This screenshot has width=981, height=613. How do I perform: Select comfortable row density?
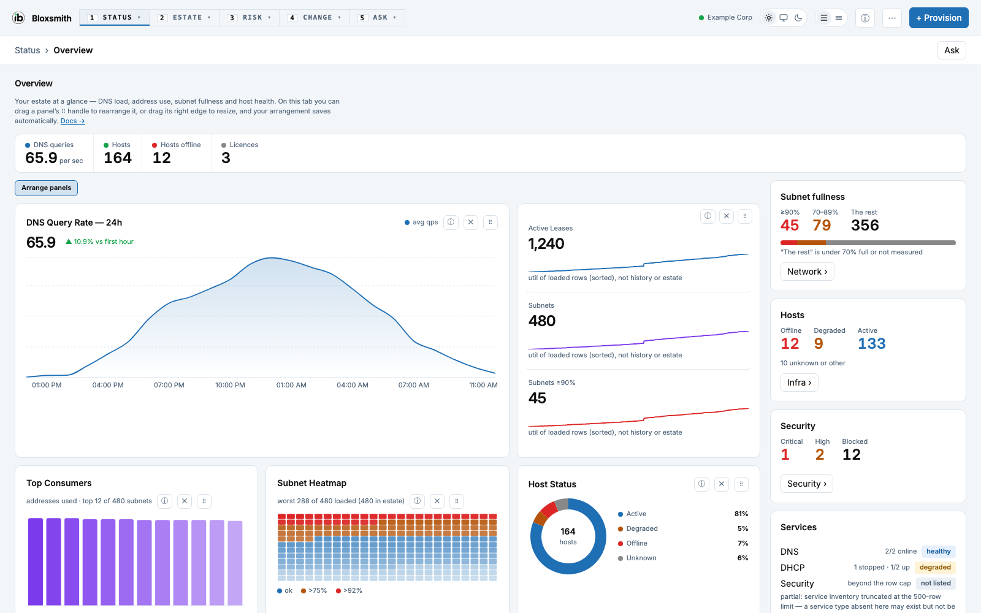[x=824, y=18]
